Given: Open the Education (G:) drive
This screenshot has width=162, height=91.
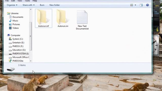Looking at the screenshot, I should tap(19, 50).
